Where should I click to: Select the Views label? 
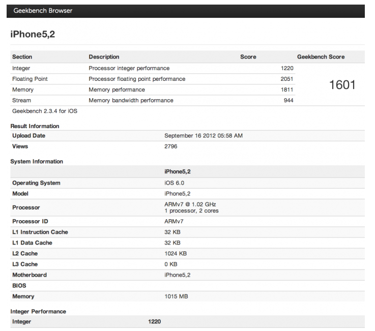20,146
